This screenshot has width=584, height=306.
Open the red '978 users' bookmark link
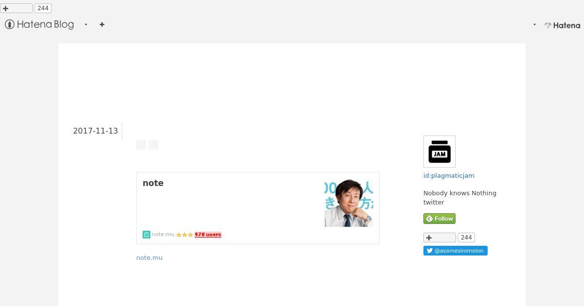pyautogui.click(x=208, y=235)
